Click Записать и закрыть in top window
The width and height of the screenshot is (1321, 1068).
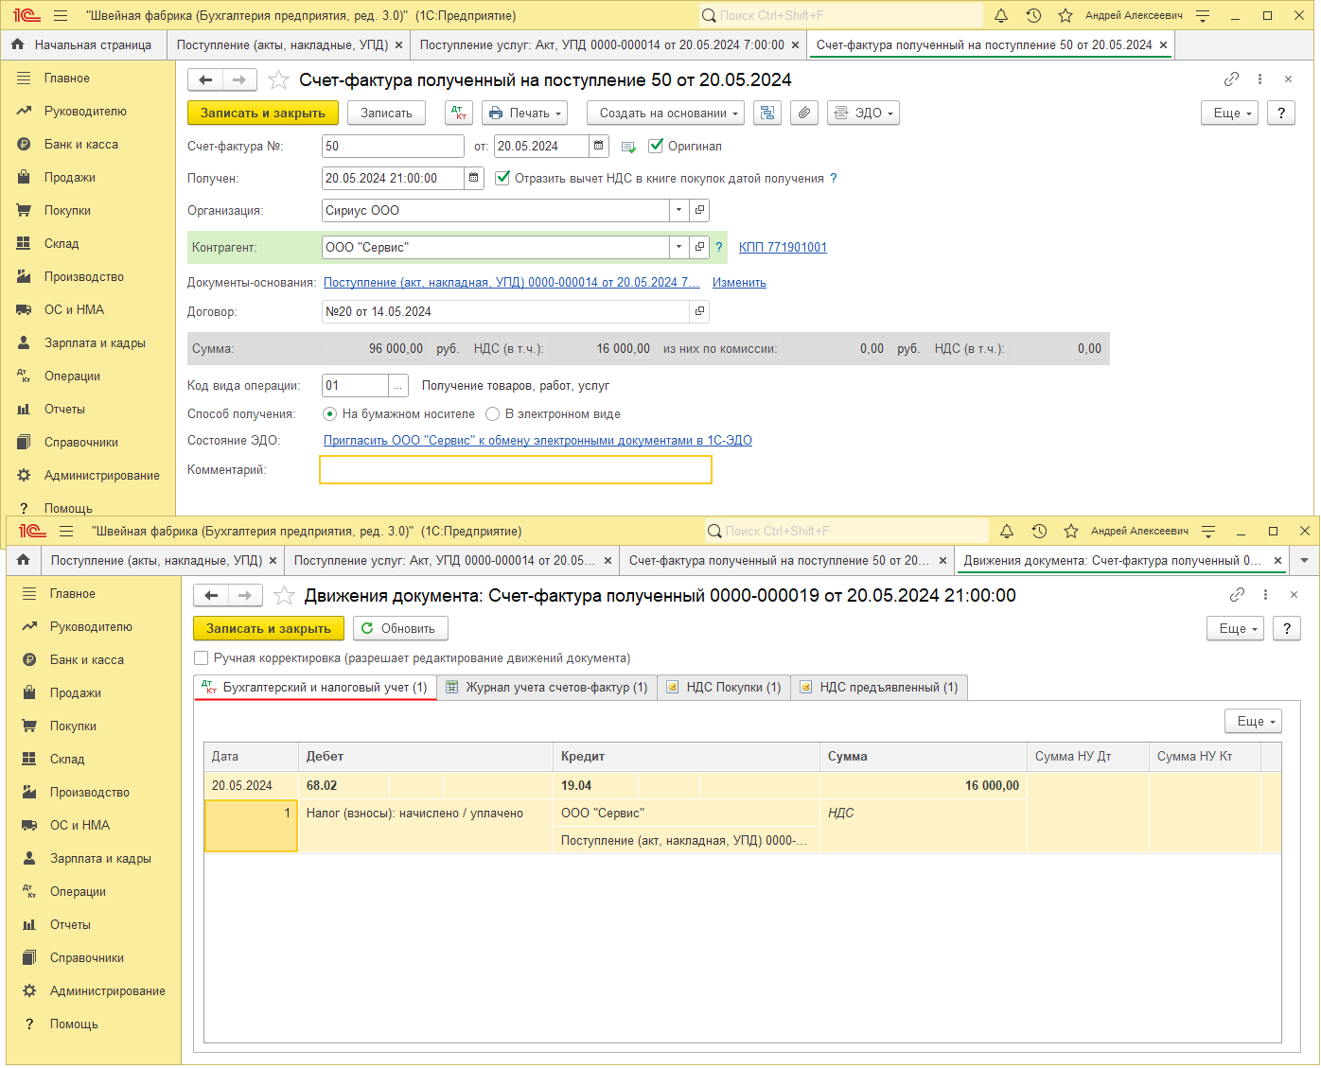coord(263,113)
